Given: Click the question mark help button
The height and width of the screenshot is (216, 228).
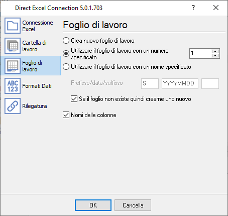Looking at the screenshot, I should 193,8.
